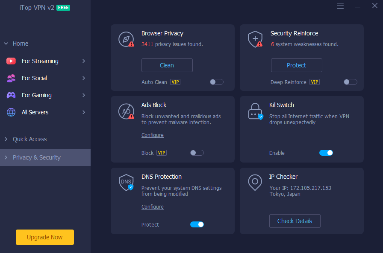Click the Clean button
Image resolution: width=383 pixels, height=253 pixels.
click(167, 65)
